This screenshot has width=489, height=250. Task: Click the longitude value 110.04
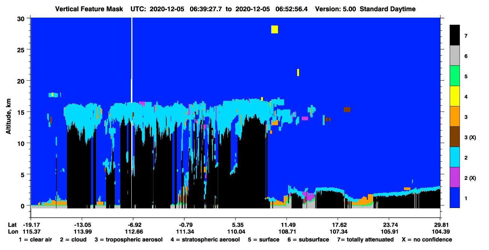[236, 231]
